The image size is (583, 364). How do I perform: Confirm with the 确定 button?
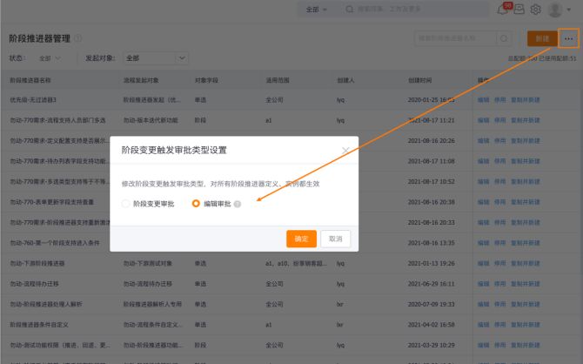click(301, 238)
